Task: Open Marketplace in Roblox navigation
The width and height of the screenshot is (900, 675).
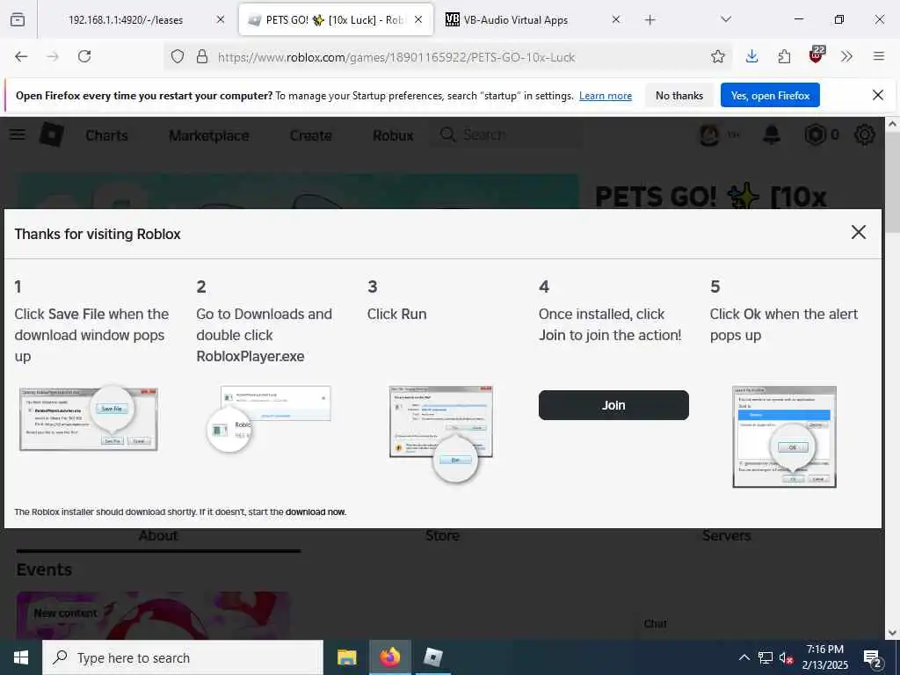Action: coord(209,135)
